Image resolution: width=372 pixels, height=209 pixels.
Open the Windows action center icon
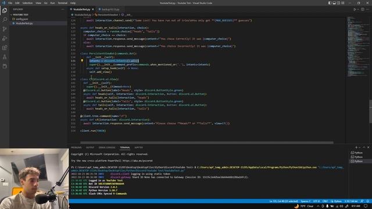coord(366,206)
